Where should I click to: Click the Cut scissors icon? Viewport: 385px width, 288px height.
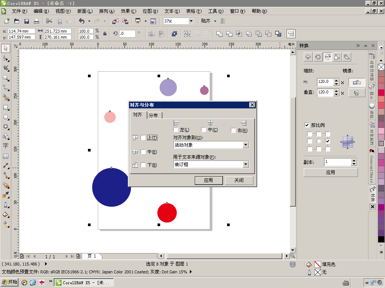[49, 21]
